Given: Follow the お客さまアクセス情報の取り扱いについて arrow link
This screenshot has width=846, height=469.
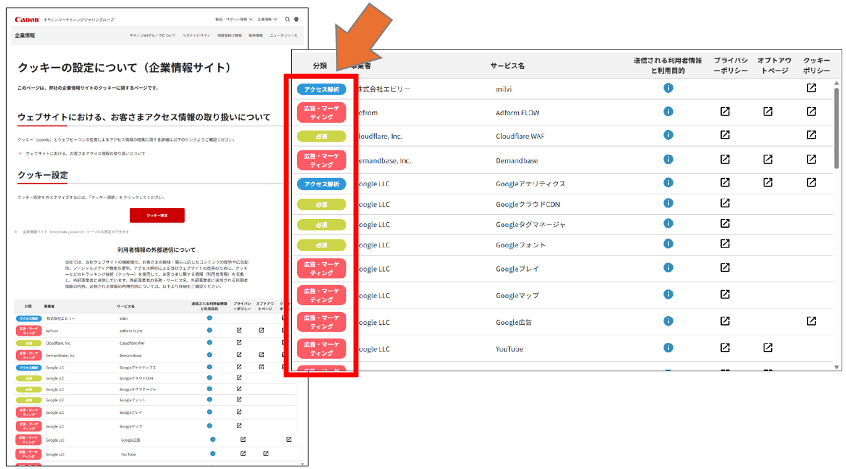Looking at the screenshot, I should (x=85, y=153).
